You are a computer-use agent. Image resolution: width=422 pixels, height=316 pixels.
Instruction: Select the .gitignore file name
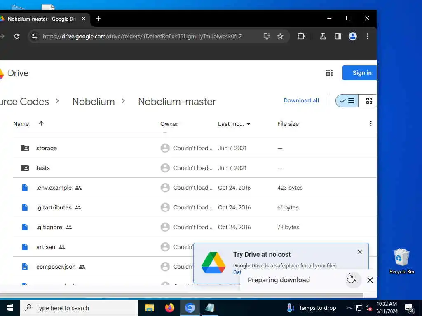coord(49,227)
